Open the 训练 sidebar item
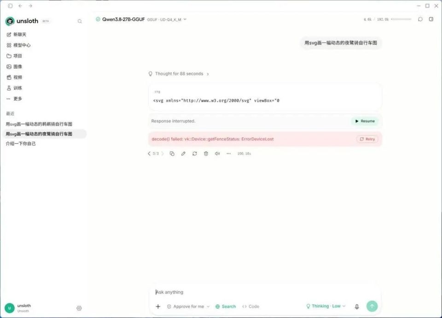Screen dimensions: 442x318 pos(14,88)
